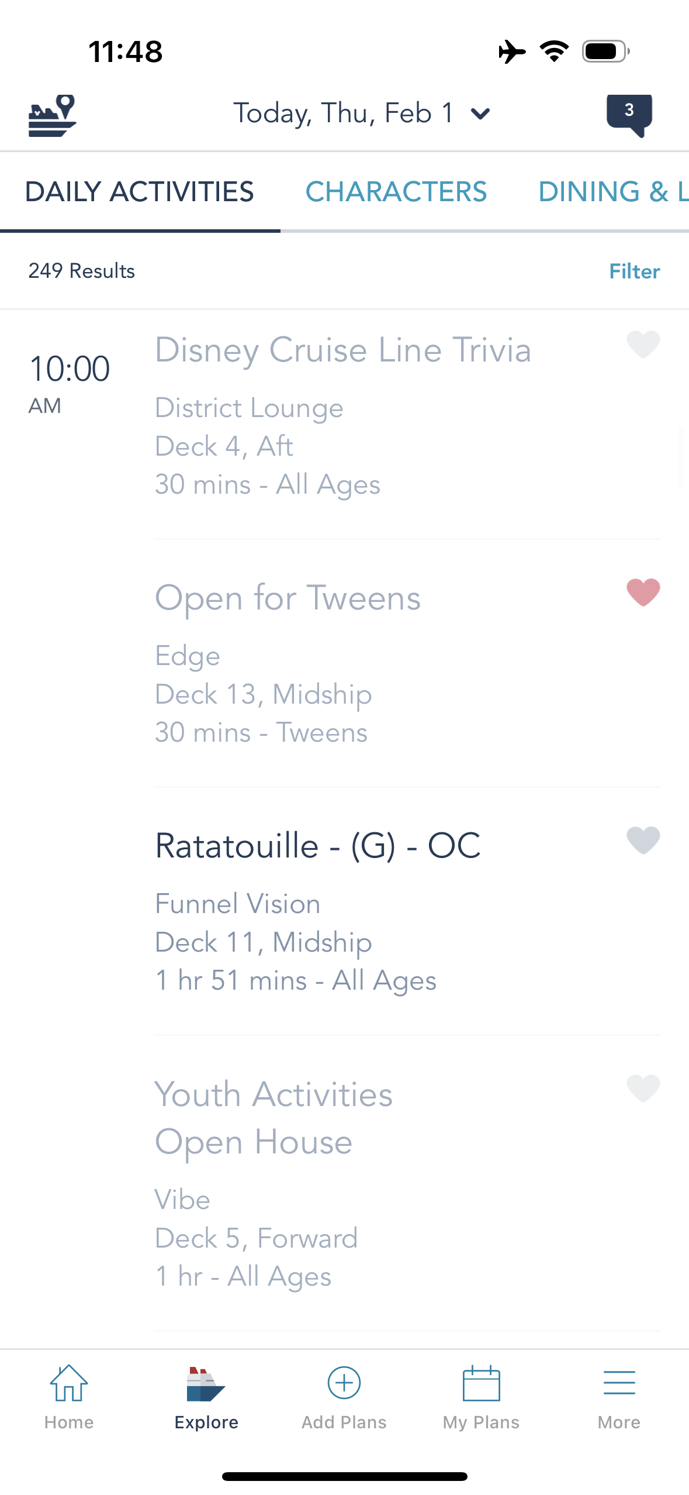Switch to the Characters tab
Screen dimensions: 689x1495
[396, 192]
